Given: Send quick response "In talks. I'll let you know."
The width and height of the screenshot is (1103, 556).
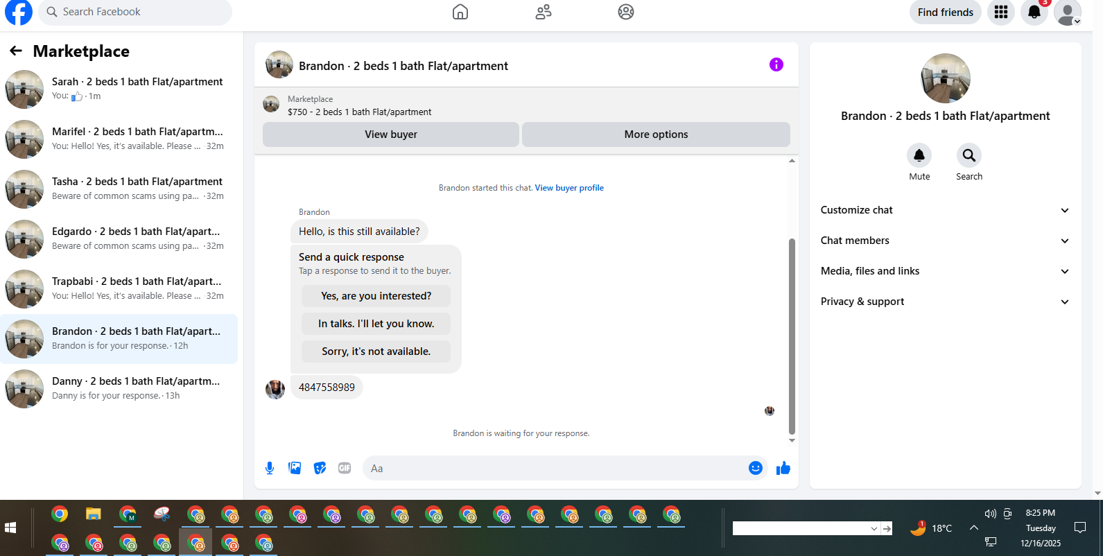Looking at the screenshot, I should 376,324.
